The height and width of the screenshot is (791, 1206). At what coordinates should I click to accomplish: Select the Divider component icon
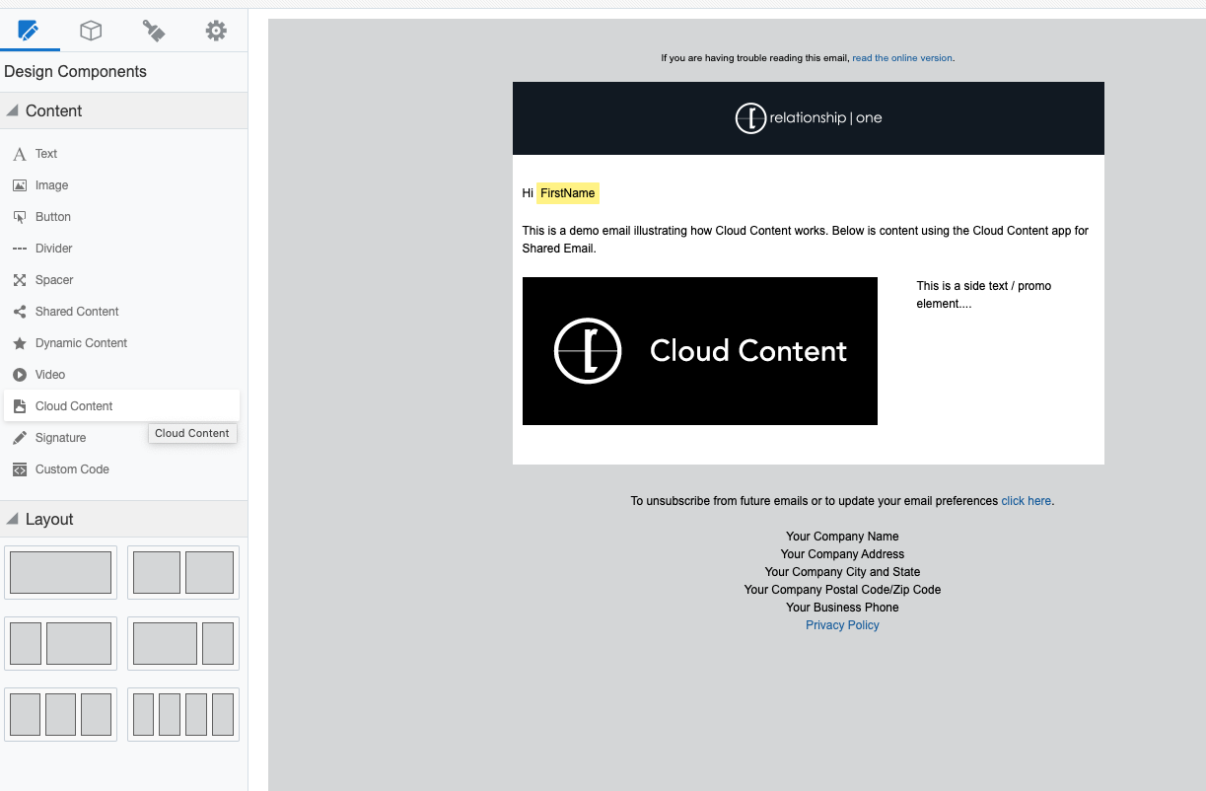20,249
